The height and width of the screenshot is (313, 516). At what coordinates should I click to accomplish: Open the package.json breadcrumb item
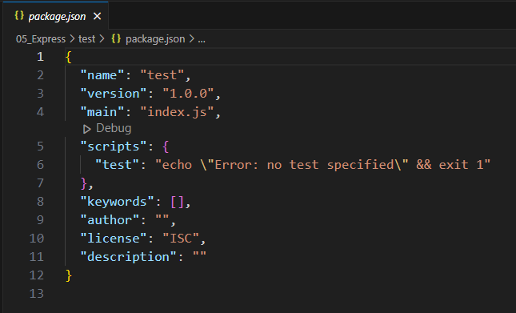(155, 39)
